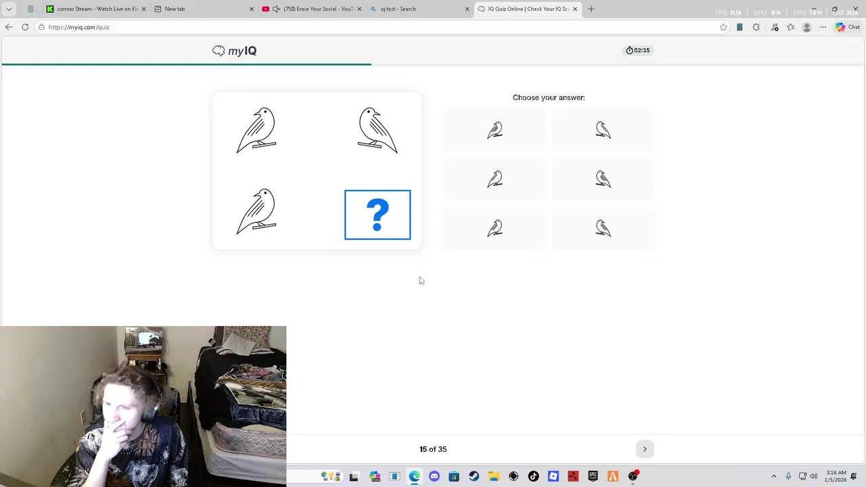
Task: Open Roblox from taskbar
Action: [553, 476]
